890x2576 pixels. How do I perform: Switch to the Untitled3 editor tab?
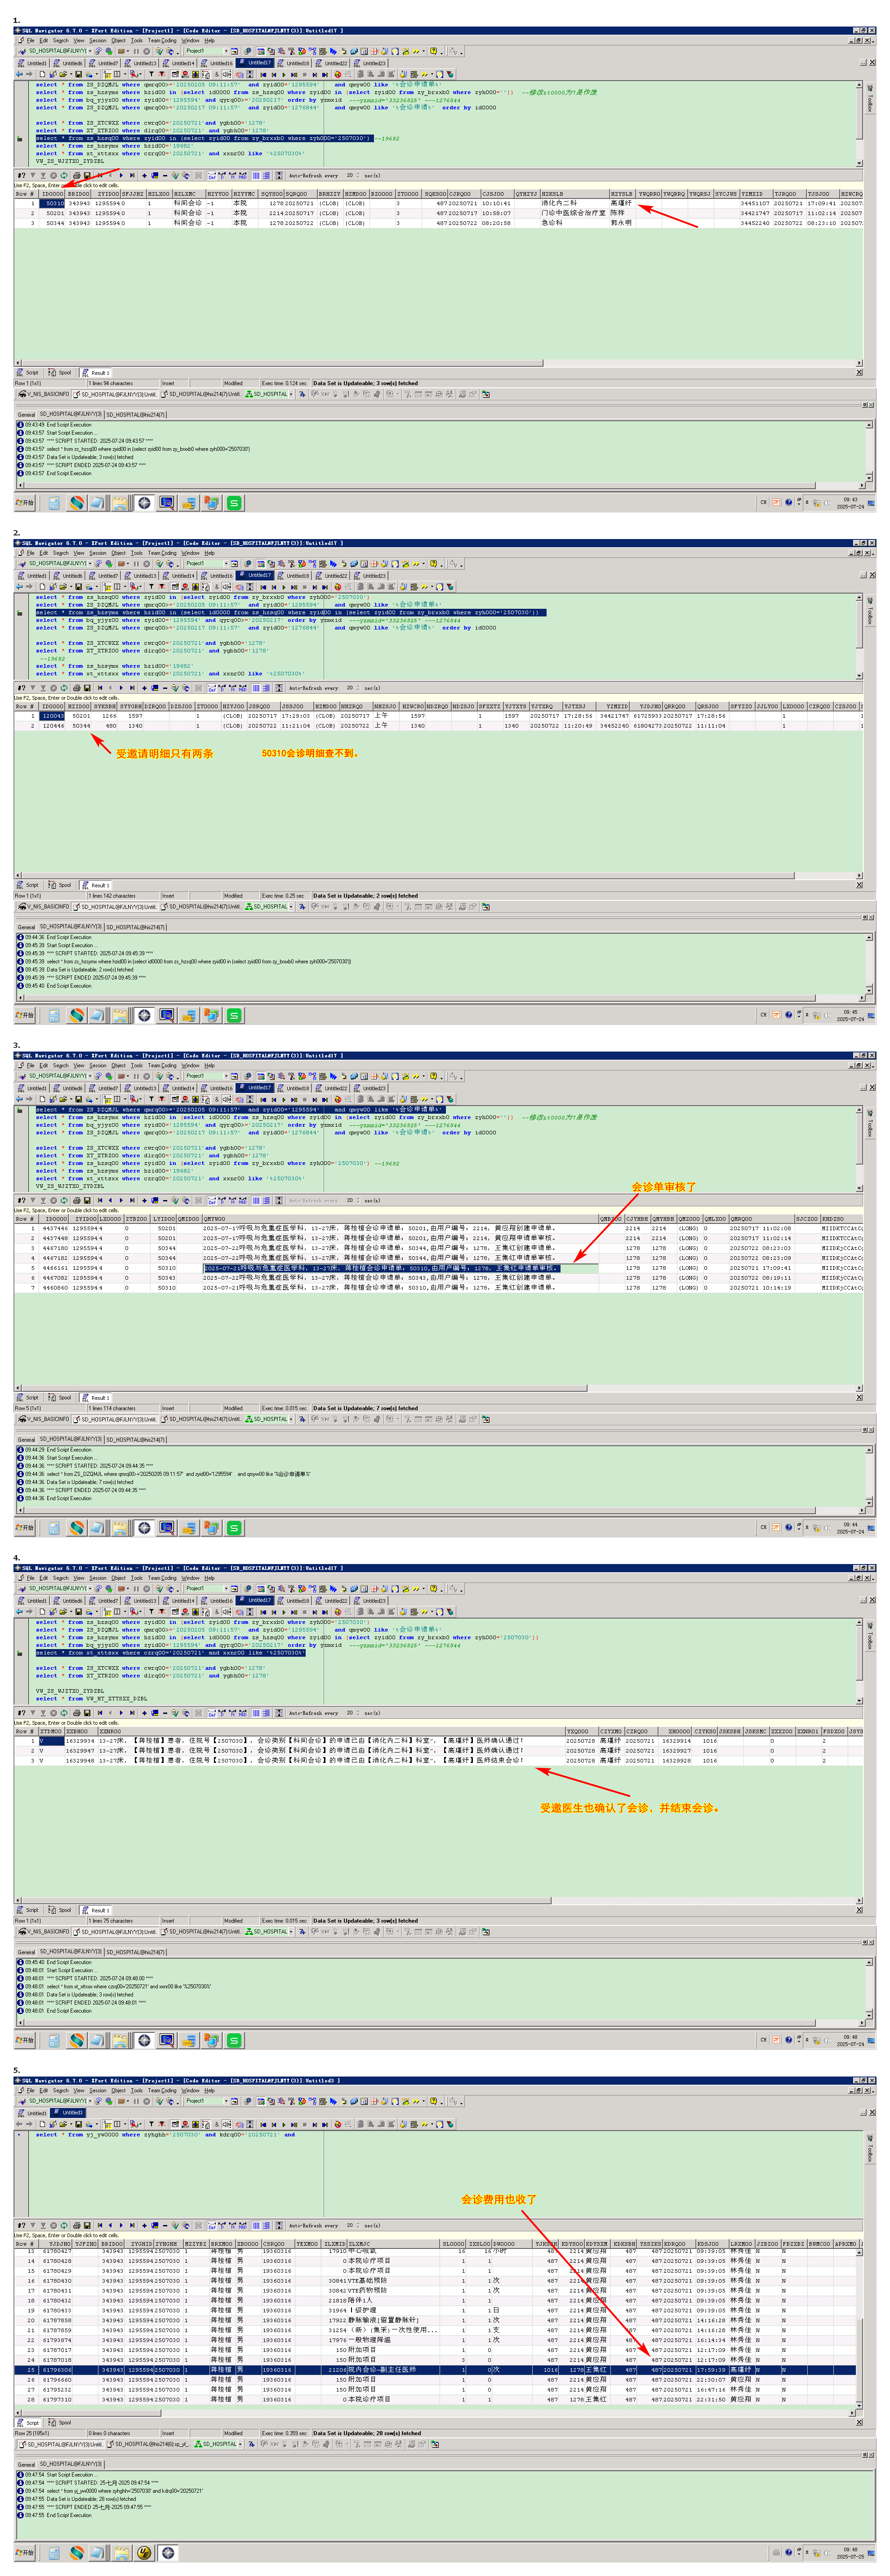pyautogui.click(x=72, y=2113)
